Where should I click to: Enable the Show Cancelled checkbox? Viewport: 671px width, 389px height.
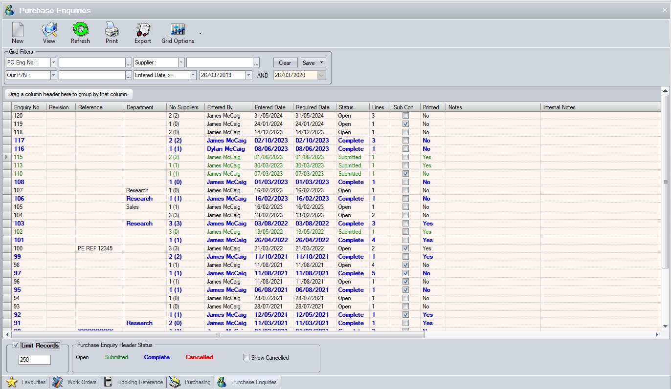point(246,357)
